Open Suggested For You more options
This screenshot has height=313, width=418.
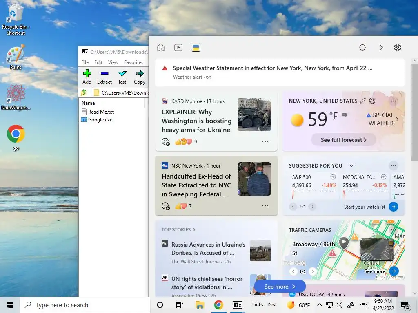[x=393, y=165]
